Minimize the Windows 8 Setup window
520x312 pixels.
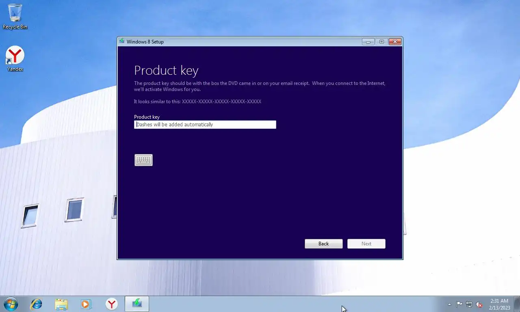pos(368,41)
